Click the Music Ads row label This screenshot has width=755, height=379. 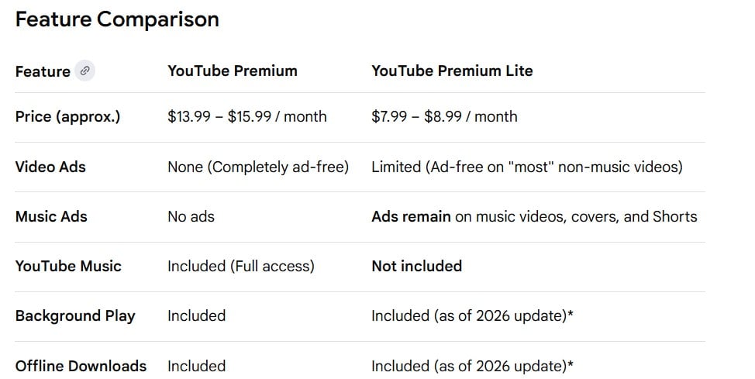tap(51, 216)
